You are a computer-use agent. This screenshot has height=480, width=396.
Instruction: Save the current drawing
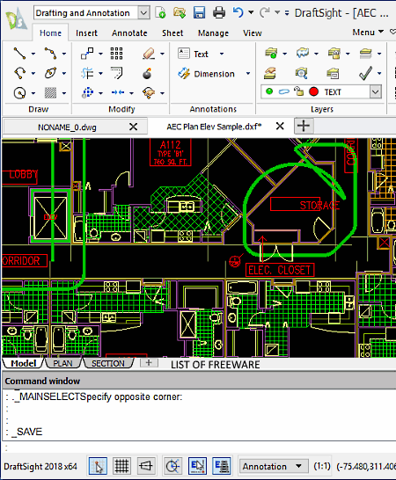199,12
